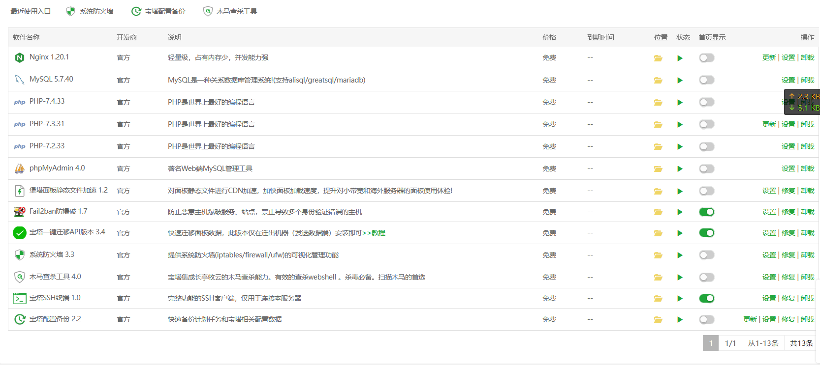Open 宝塔配置备份 from recent shortcuts bar
Image resolution: width=820 pixels, height=365 pixels.
(x=158, y=11)
